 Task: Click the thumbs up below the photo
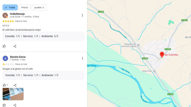[x=4, y=105]
